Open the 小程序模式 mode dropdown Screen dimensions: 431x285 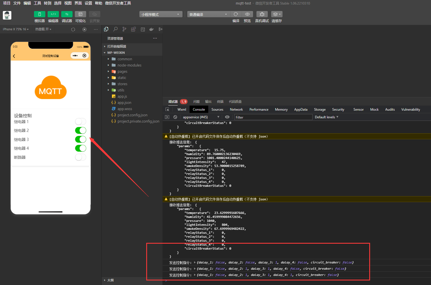pyautogui.click(x=160, y=14)
